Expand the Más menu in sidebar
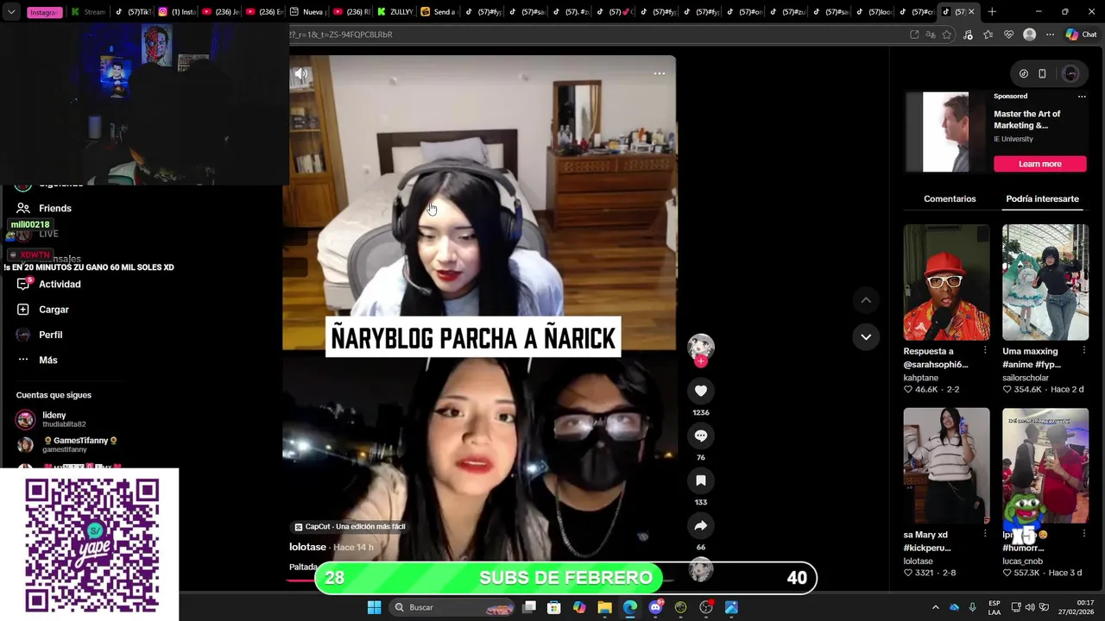1105x621 pixels. 36,360
